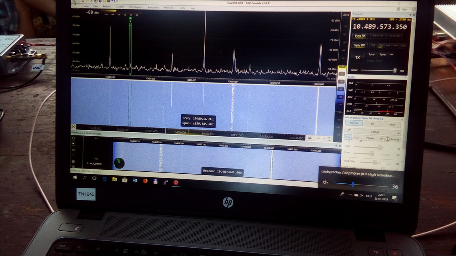
Task: Click the Tone button
Action: (x=372, y=54)
